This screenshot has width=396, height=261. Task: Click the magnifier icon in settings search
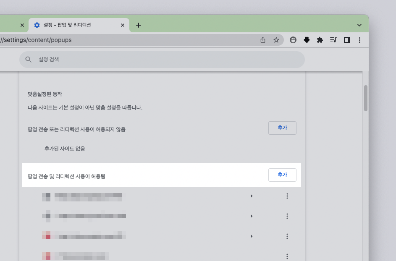pyautogui.click(x=28, y=60)
